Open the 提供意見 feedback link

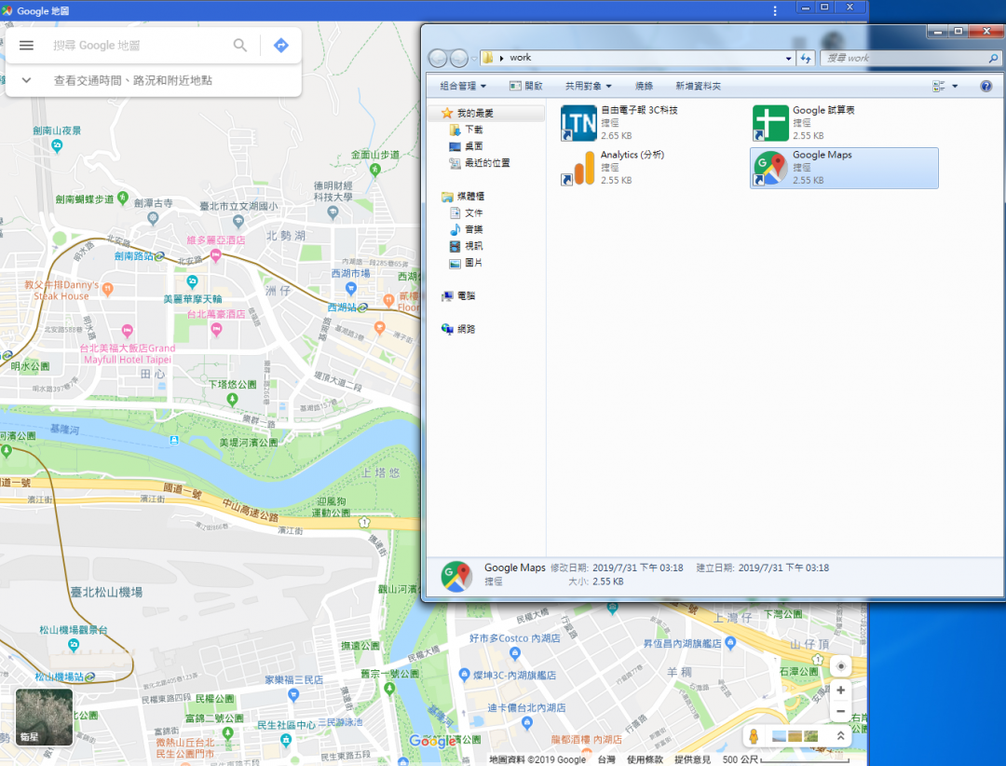692,759
